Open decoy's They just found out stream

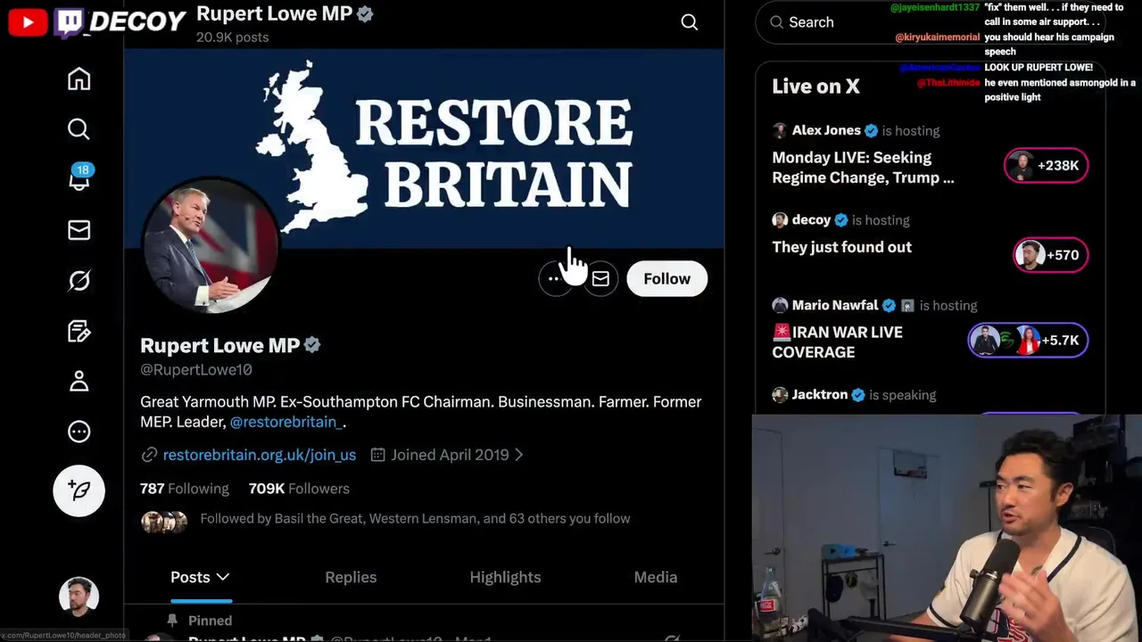[x=841, y=247]
